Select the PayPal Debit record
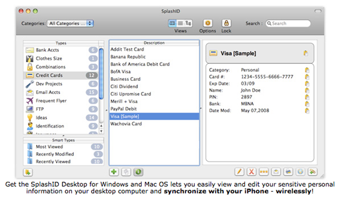The height and width of the screenshot is (199, 339). pyautogui.click(x=154, y=109)
